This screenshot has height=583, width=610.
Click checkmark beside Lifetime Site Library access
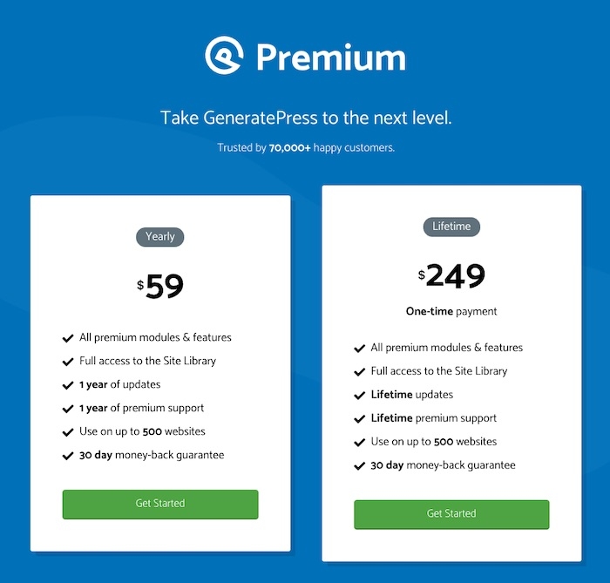tap(359, 371)
